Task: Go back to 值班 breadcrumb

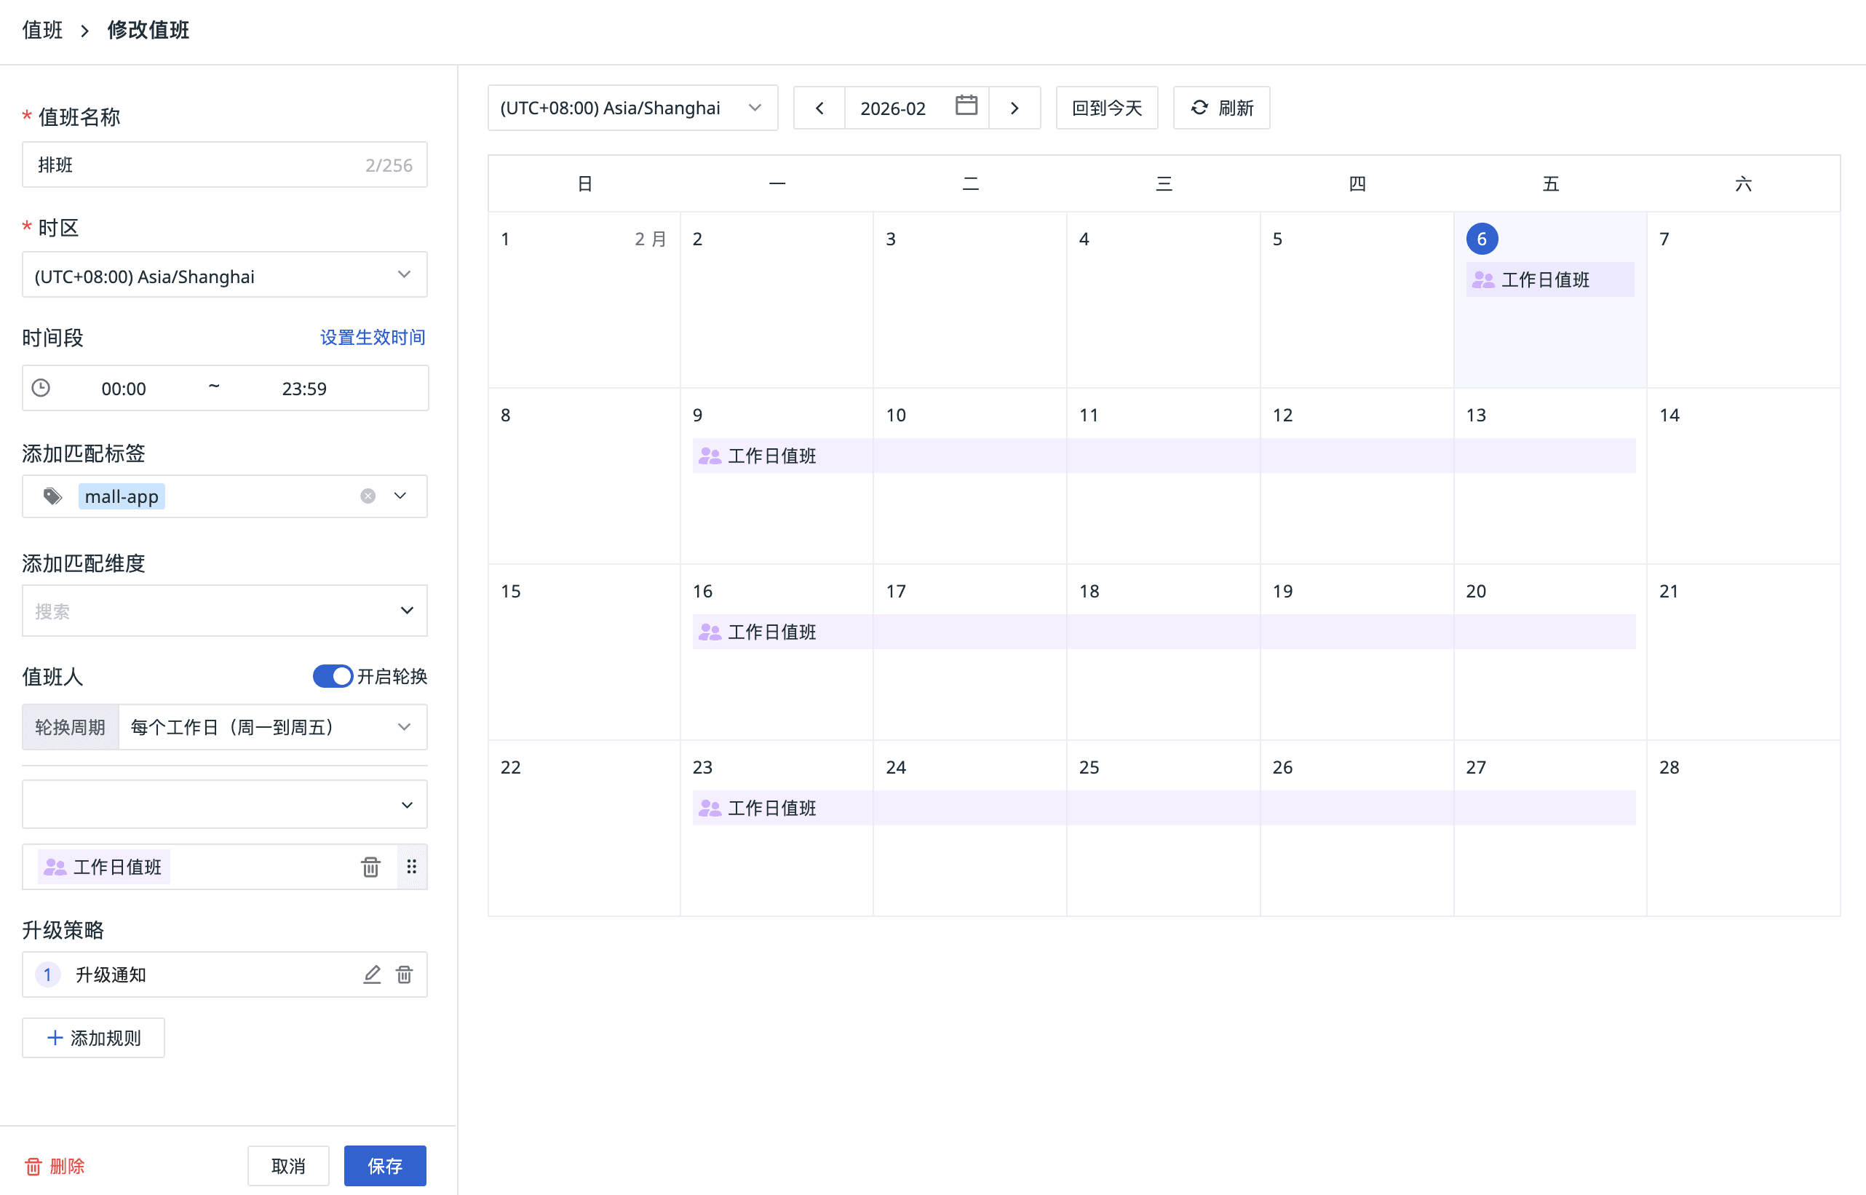Action: click(42, 31)
